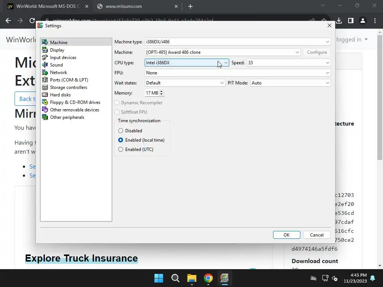Click the Back button on WinWorld page
The image size is (383, 287).
[x=25, y=99]
